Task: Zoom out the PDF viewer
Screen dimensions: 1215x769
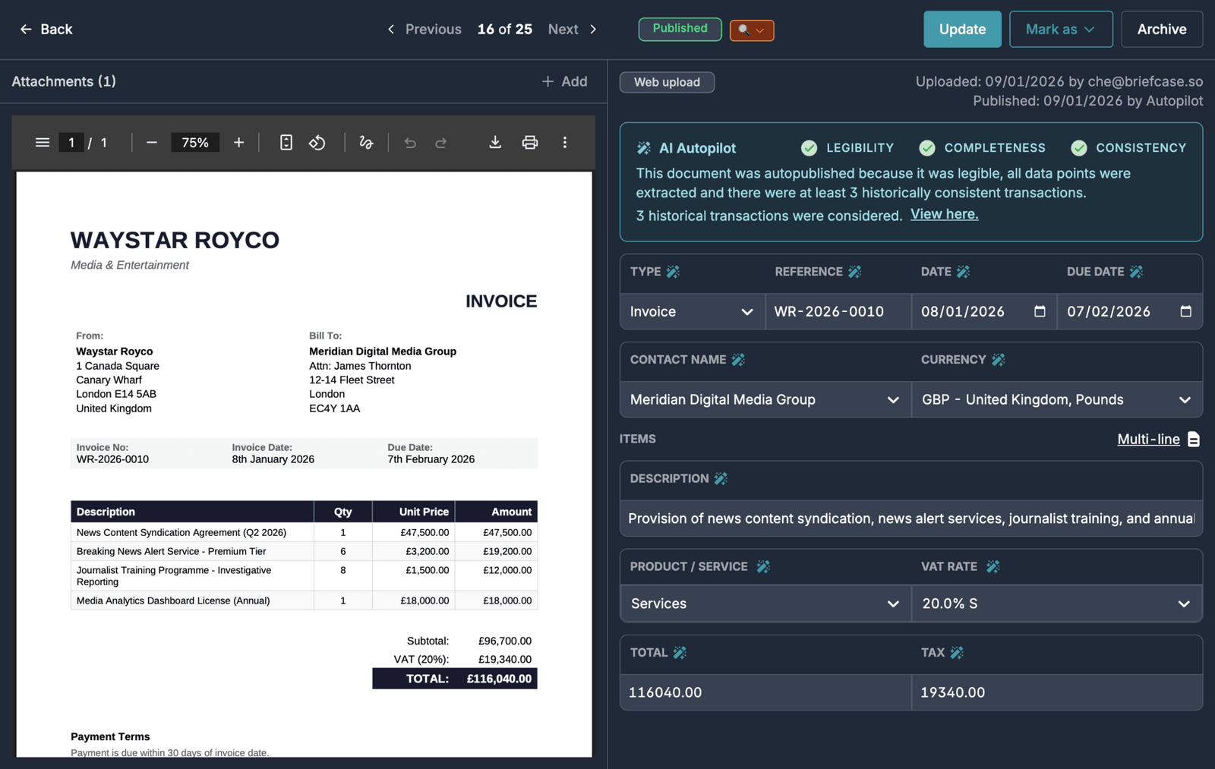Action: 151,142
